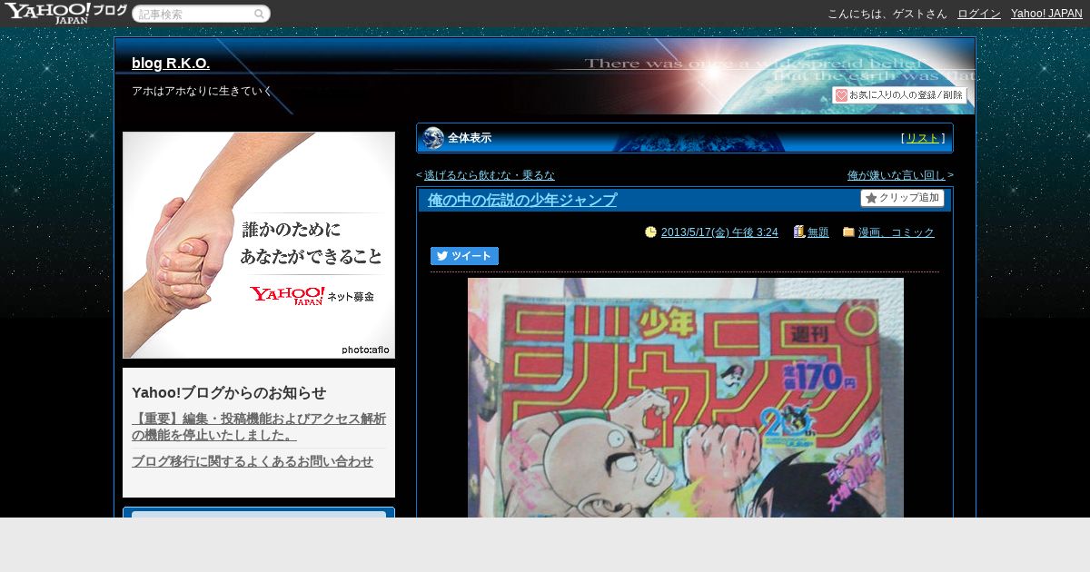1090x572 pixels.
Task: Click the star icon on クリップ追加
Action: [871, 198]
